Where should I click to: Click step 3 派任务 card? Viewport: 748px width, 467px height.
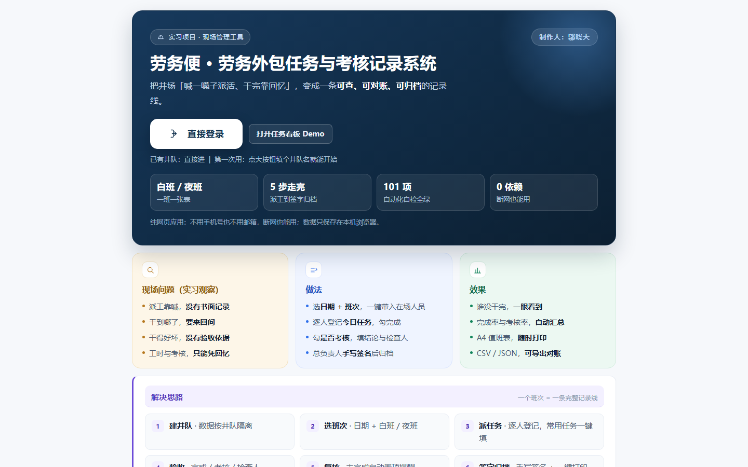tap(529, 432)
